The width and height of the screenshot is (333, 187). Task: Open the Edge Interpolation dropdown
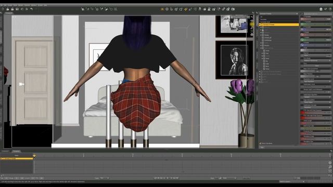pyautogui.click(x=316, y=102)
